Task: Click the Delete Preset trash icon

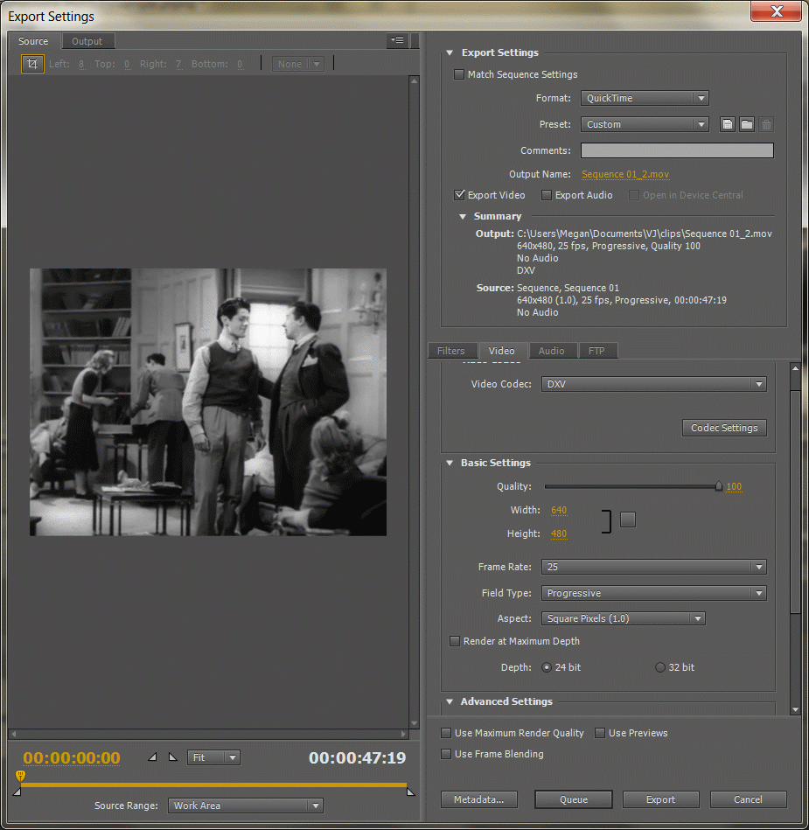Action: click(x=766, y=124)
